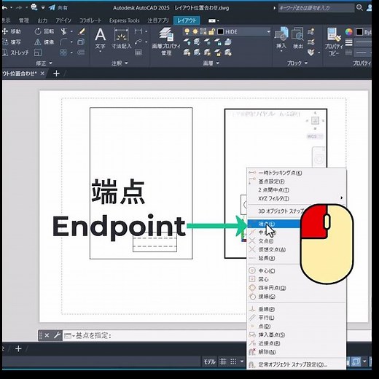379x379 pixels.
Task: Toggle the layer lock padlock for HIDE
Action: pyautogui.click(x=211, y=31)
